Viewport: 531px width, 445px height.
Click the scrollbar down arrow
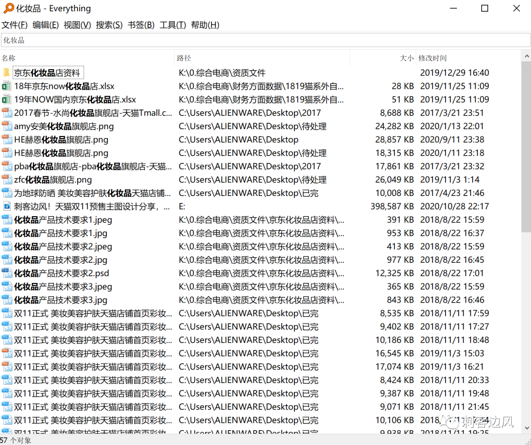tap(526, 428)
